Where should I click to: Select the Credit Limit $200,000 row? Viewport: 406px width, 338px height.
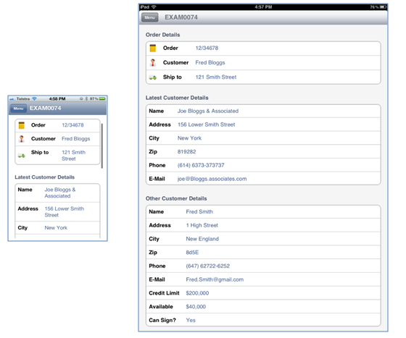coord(263,293)
